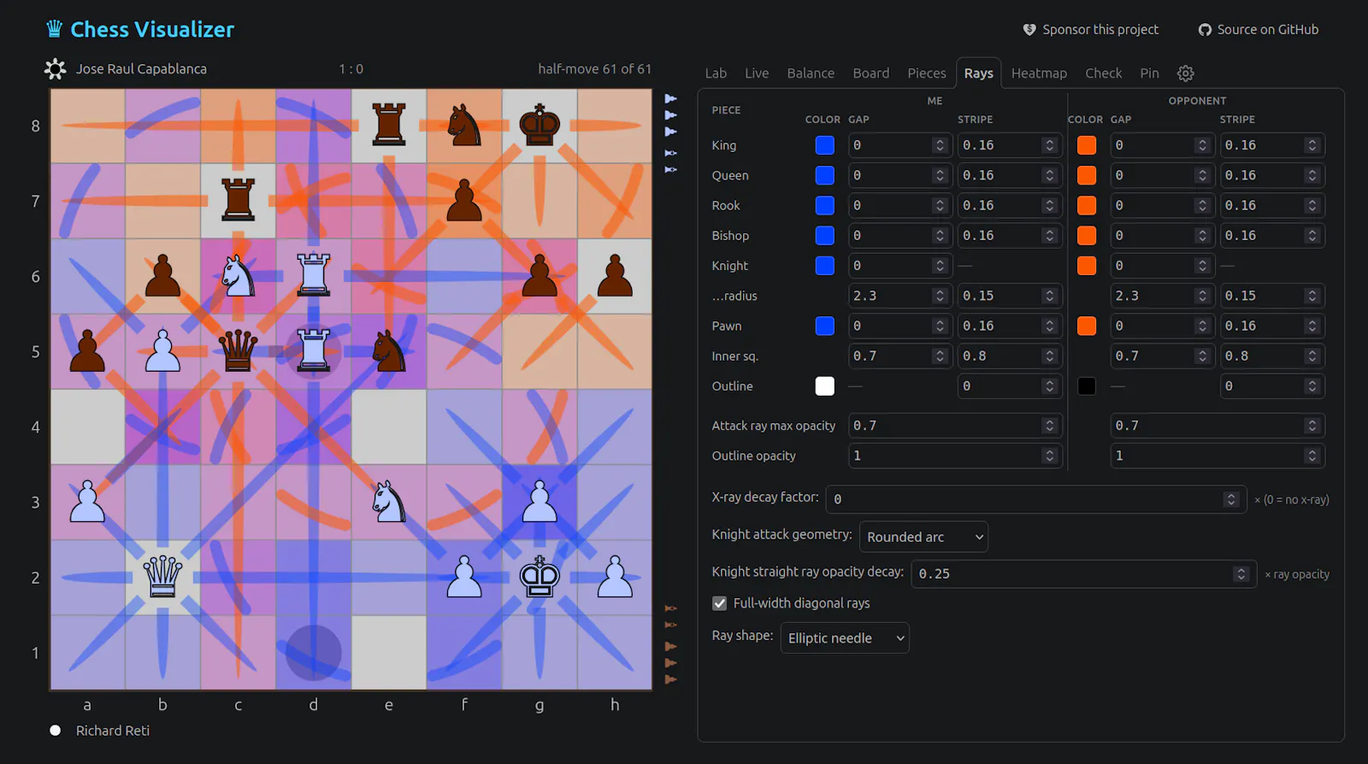This screenshot has width=1368, height=764.
Task: Adjust opponent Outline opacity stepper
Action: 1312,455
